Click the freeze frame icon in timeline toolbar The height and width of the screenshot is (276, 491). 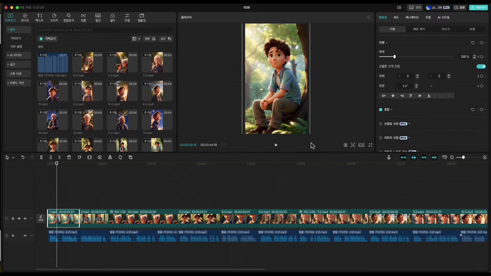(90, 157)
